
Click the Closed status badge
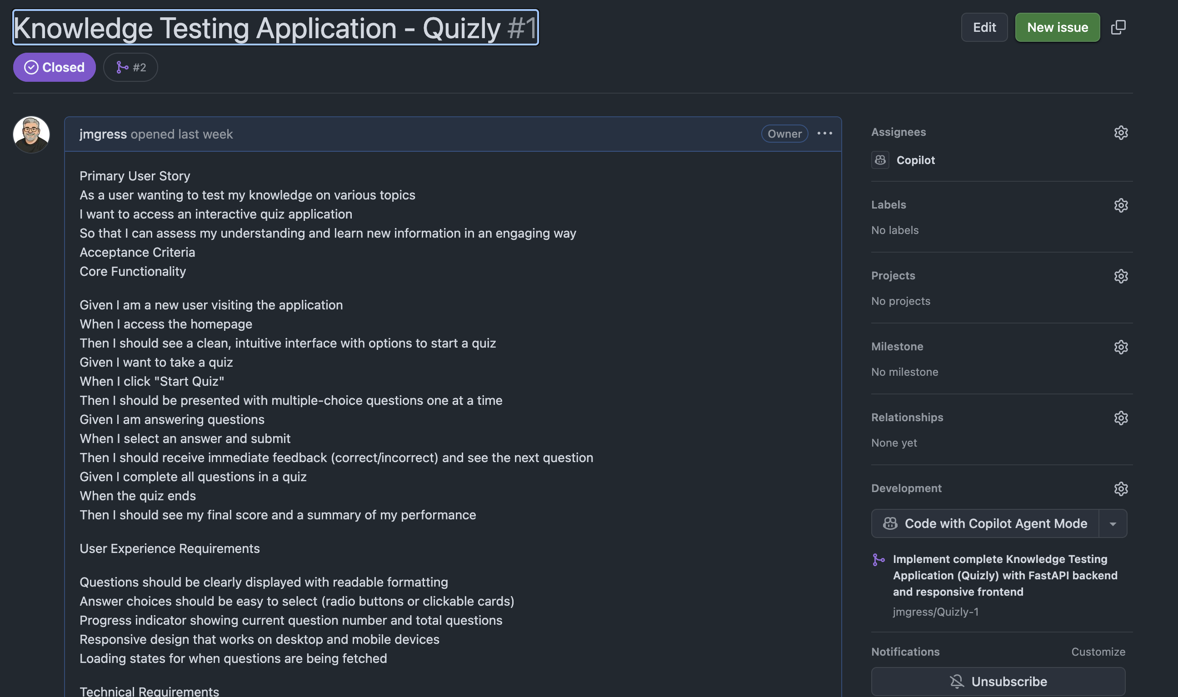[55, 67]
